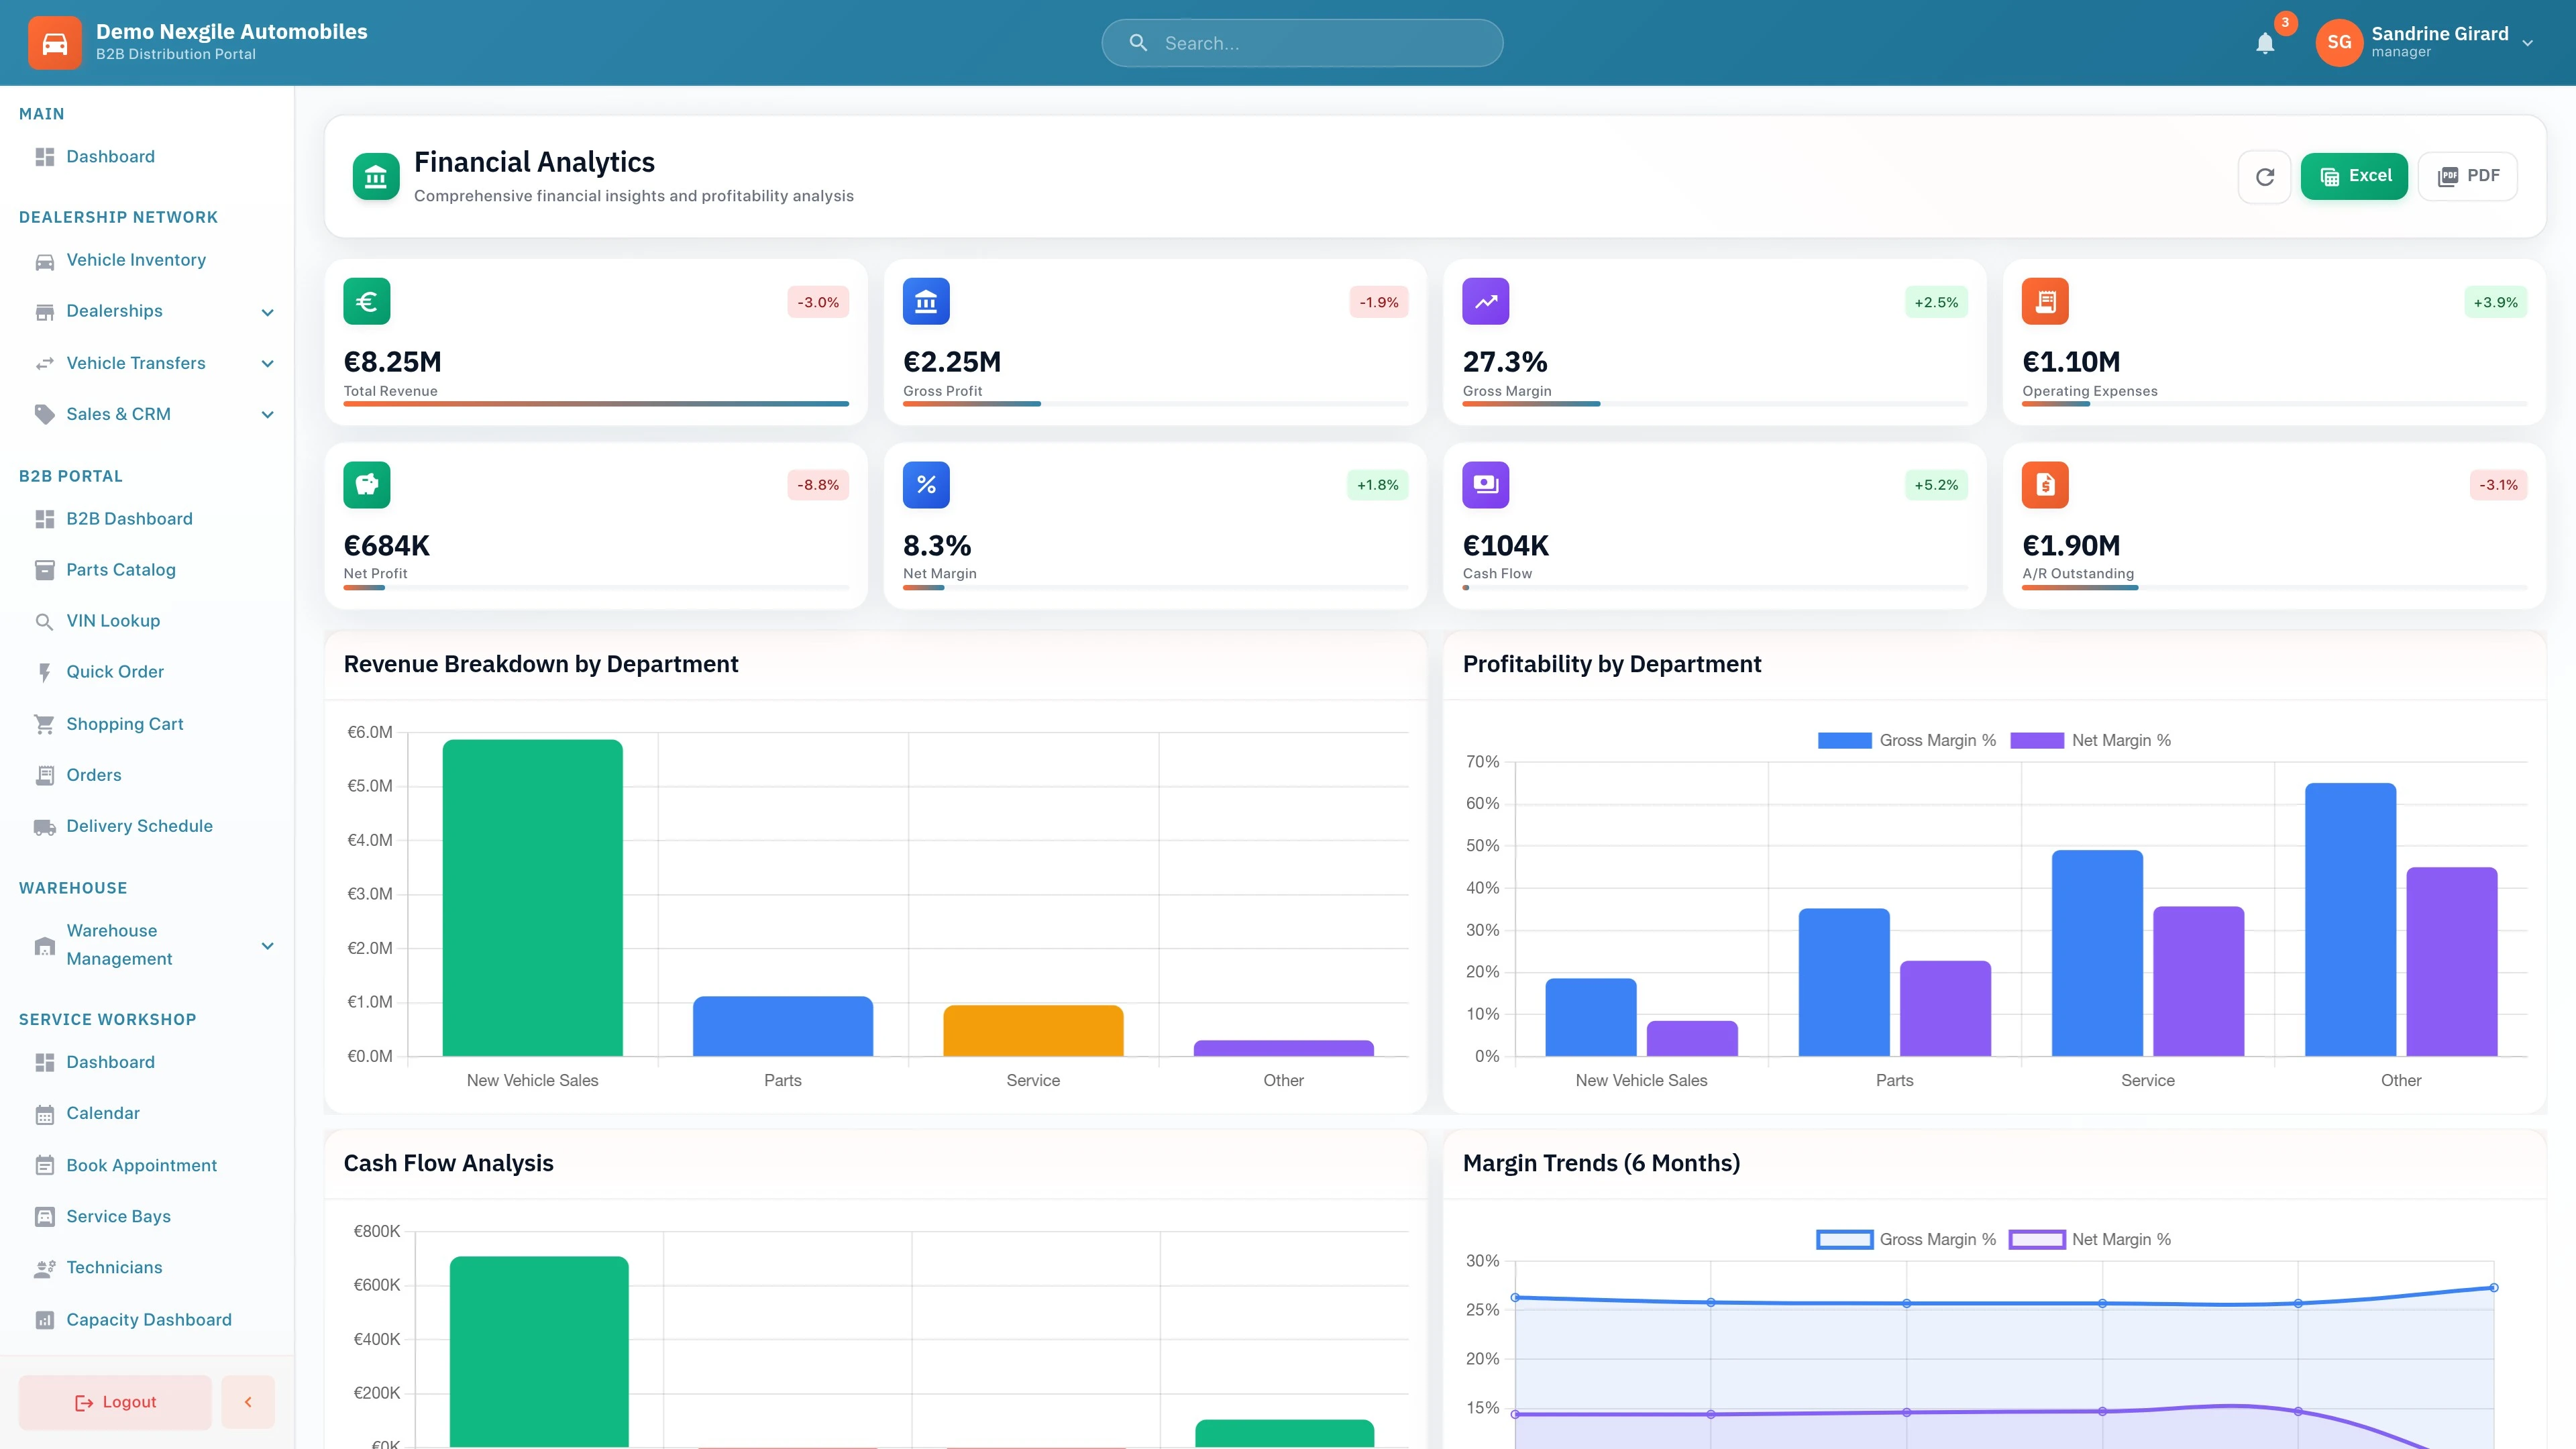The image size is (2576, 1449).
Task: Click the Delivery Schedule truck icon
Action: click(44, 827)
